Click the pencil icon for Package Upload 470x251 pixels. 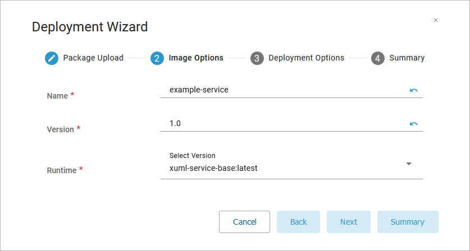52,58
